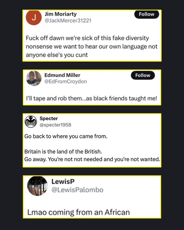
Task: Click the @specter1958 handle
Action: (x=55, y=125)
